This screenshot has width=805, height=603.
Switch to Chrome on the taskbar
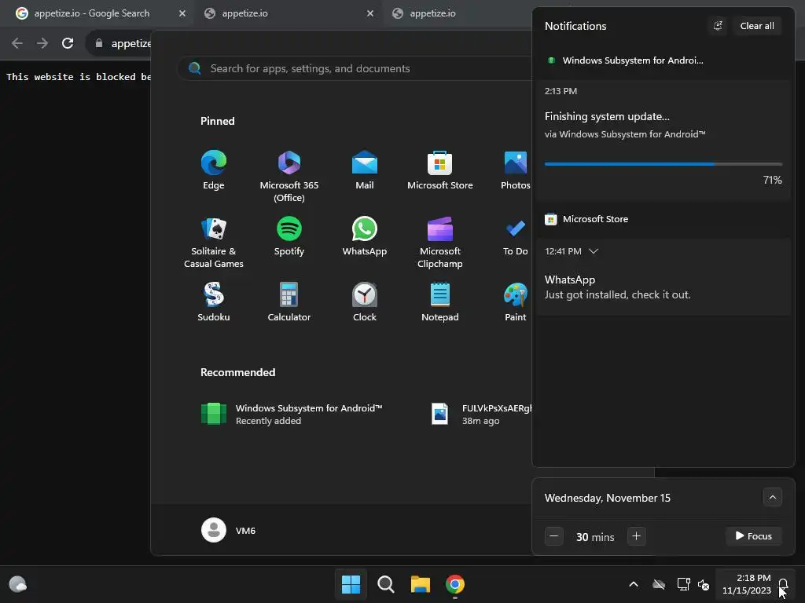455,584
